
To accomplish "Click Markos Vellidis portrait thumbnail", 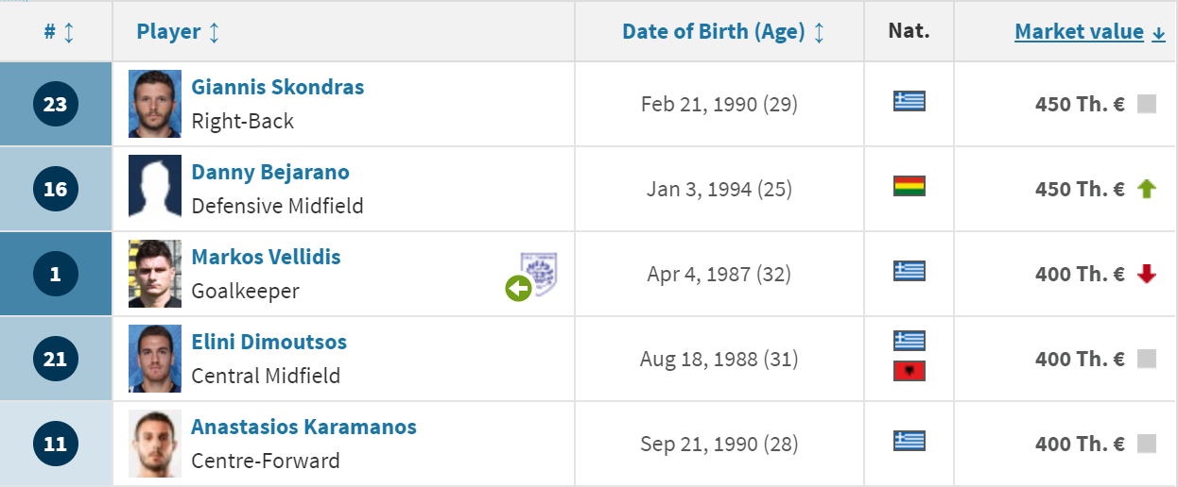I will point(155,274).
